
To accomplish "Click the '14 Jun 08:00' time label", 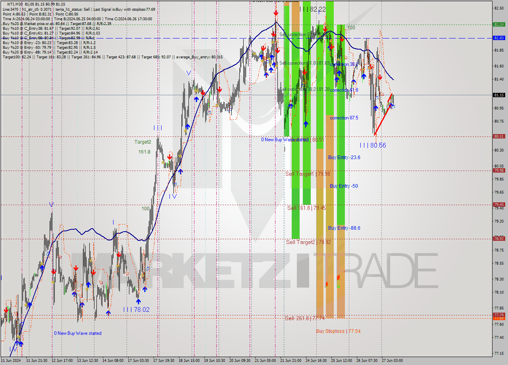I will pos(113,361).
